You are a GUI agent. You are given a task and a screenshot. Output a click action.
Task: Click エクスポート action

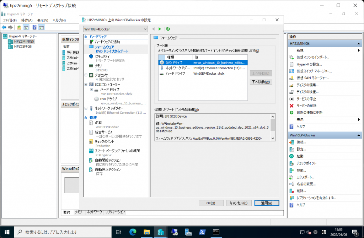305,177
